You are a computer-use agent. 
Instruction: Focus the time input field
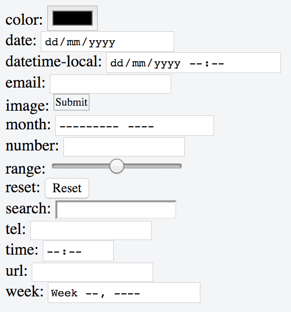[x=78, y=251]
